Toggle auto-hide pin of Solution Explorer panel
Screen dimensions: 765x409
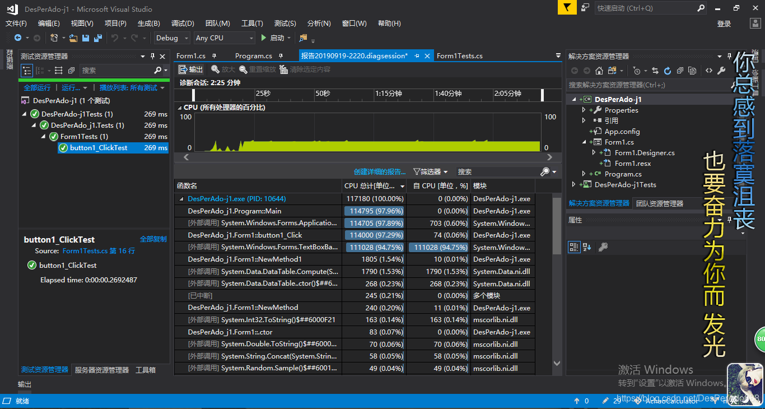tap(729, 56)
